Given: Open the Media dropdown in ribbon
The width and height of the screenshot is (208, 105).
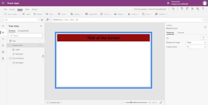Looking at the screenshot, I should pyautogui.click(x=119, y=14).
